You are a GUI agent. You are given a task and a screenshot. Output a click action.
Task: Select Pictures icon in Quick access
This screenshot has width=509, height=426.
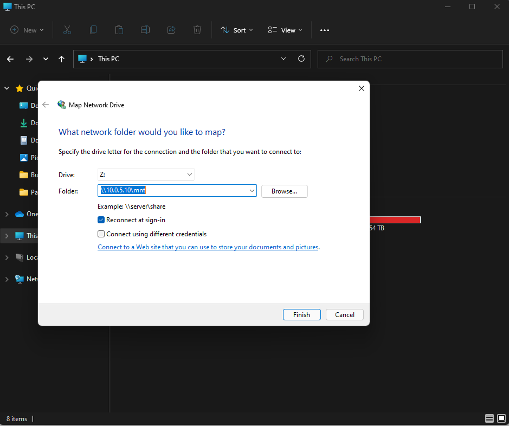[x=24, y=158]
